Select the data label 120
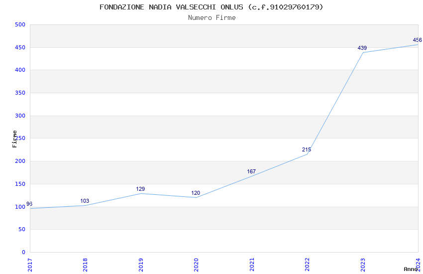This screenshot has width=423, height=274. [x=196, y=193]
